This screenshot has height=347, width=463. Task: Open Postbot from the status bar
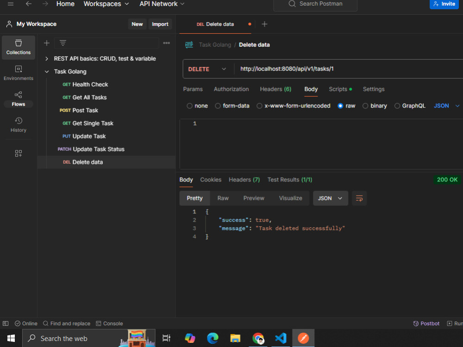pos(426,324)
